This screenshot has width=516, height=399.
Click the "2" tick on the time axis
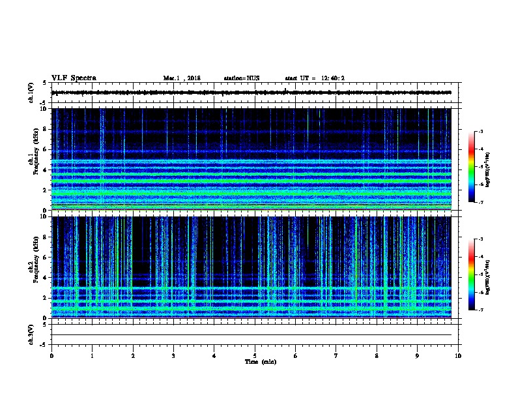pyautogui.click(x=133, y=356)
